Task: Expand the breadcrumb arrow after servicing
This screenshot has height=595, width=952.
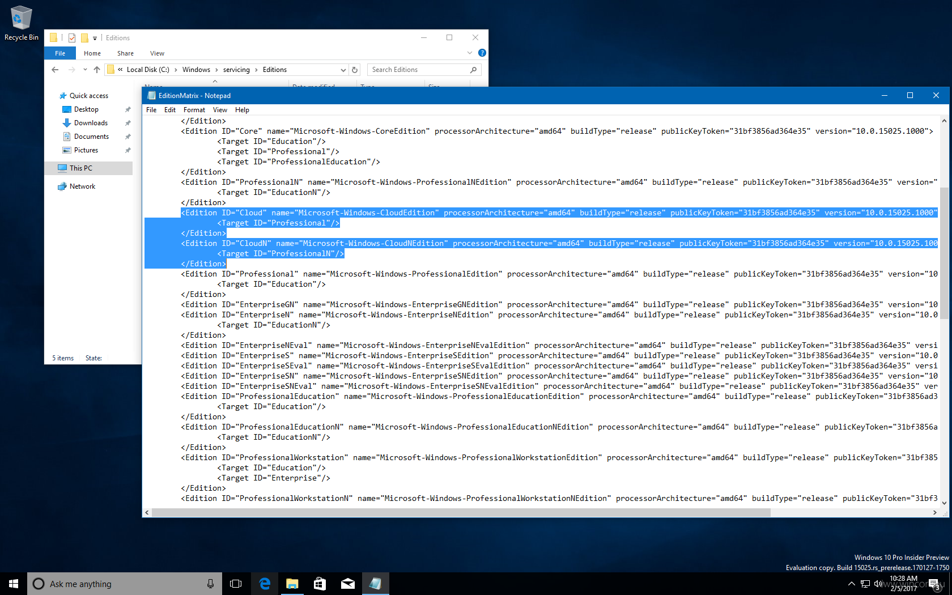Action: 256,70
